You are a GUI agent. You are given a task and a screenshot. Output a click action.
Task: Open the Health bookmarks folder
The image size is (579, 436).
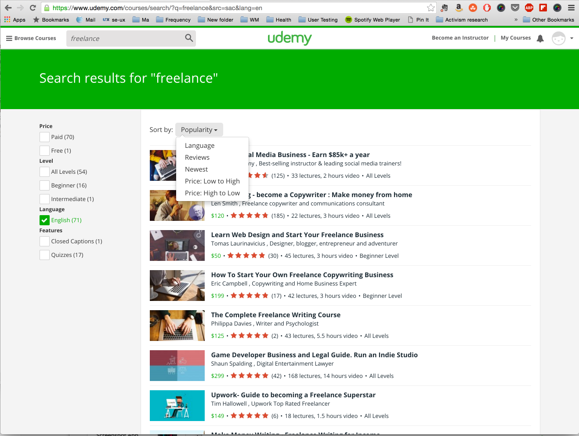(x=279, y=20)
